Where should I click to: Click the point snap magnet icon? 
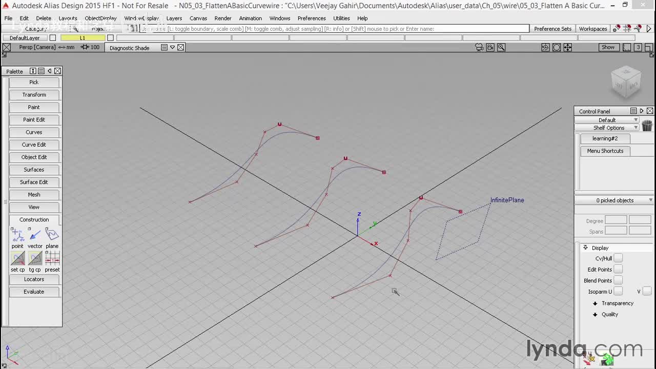[x=617, y=29]
